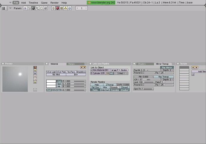Adjust the R 1.000 red slider
The image size is (206, 144).
(74, 81)
